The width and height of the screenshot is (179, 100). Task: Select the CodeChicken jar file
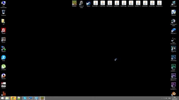click(103, 4)
